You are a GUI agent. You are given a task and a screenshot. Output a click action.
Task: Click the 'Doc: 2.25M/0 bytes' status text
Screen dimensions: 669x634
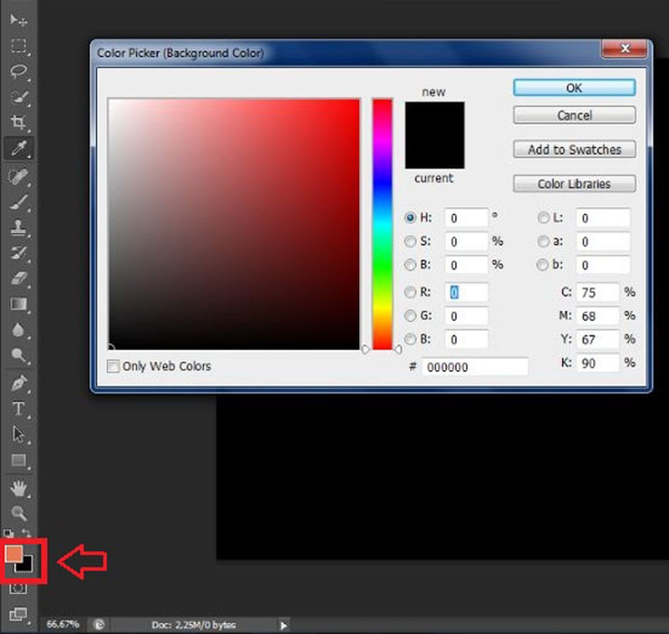coord(194,625)
